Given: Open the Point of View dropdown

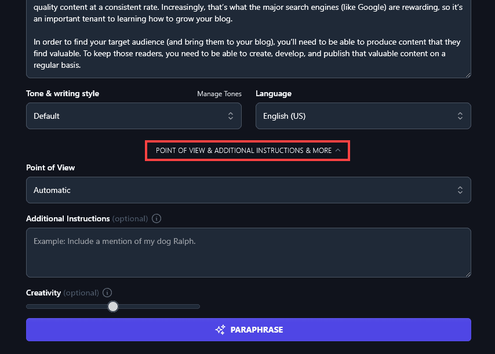Looking at the screenshot, I should coord(248,190).
